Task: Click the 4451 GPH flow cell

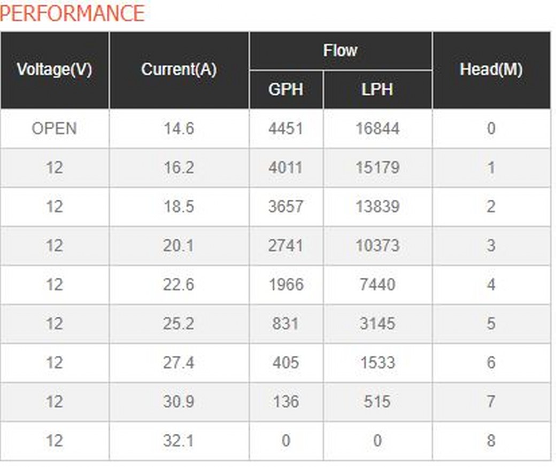Action: point(285,129)
